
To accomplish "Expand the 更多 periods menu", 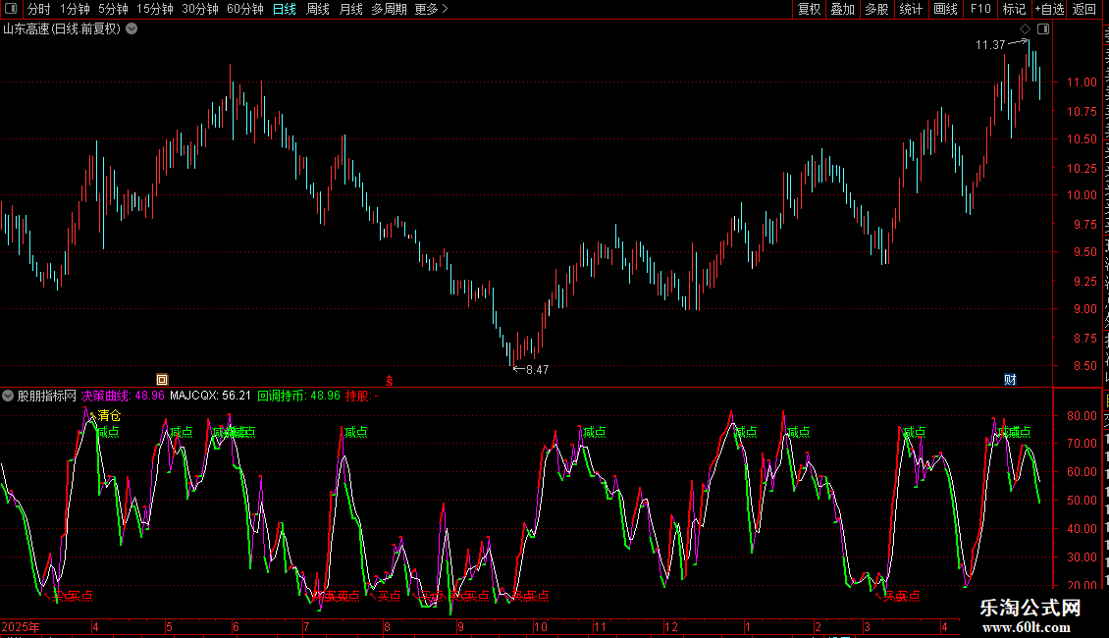I will 431,9.
